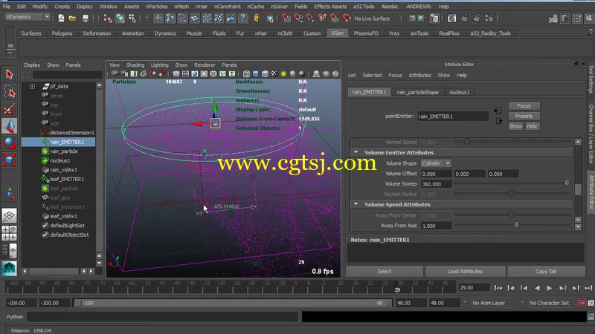Image resolution: width=595 pixels, height=334 pixels.
Task: Enable viewport lights yellow sphere icon
Action: tap(283, 73)
